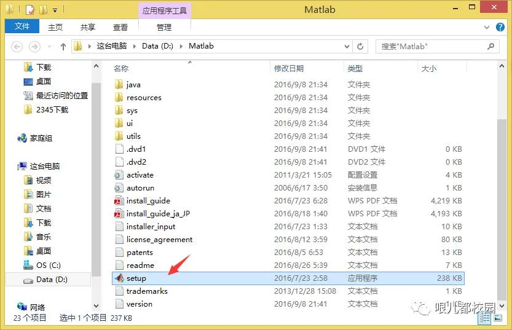Open the 文件 ribbon tab

coord(22,26)
